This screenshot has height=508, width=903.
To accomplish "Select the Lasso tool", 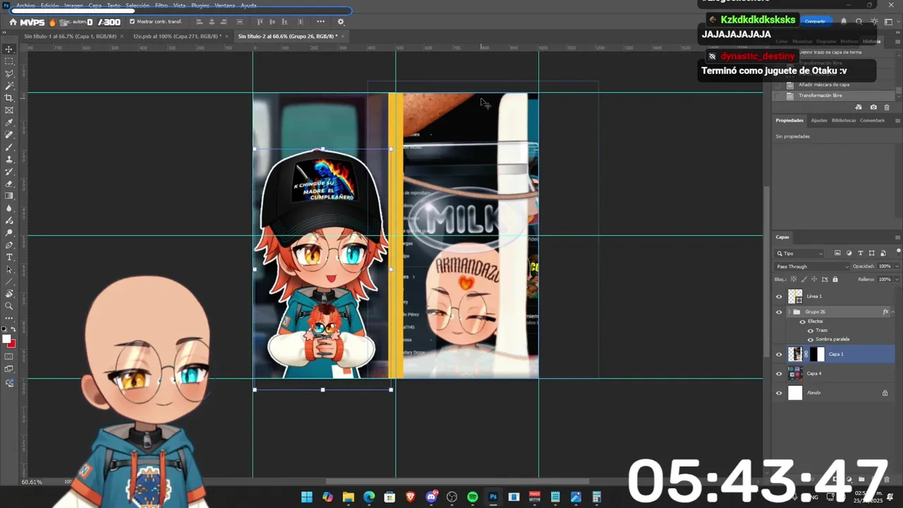I will tap(9, 73).
